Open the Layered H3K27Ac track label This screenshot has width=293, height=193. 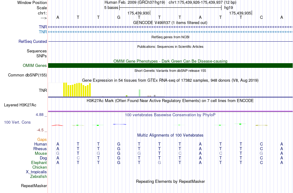[20, 105]
